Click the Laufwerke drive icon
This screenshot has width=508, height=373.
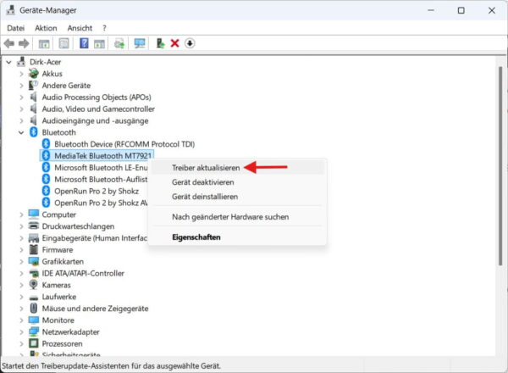click(33, 297)
